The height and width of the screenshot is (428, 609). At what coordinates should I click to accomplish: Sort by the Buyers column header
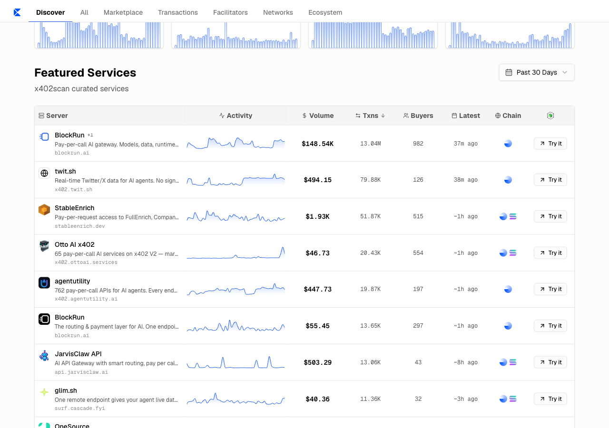(418, 116)
